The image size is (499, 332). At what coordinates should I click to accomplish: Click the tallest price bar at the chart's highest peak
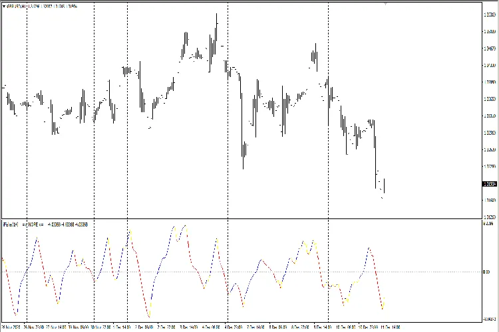point(217,27)
